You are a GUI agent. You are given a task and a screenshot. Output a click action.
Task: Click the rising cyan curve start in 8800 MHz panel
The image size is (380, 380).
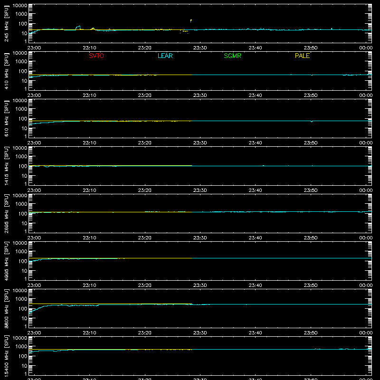tap(30, 313)
